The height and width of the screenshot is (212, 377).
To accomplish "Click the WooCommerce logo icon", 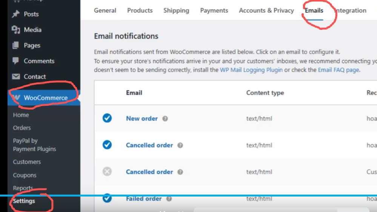I will point(16,98).
